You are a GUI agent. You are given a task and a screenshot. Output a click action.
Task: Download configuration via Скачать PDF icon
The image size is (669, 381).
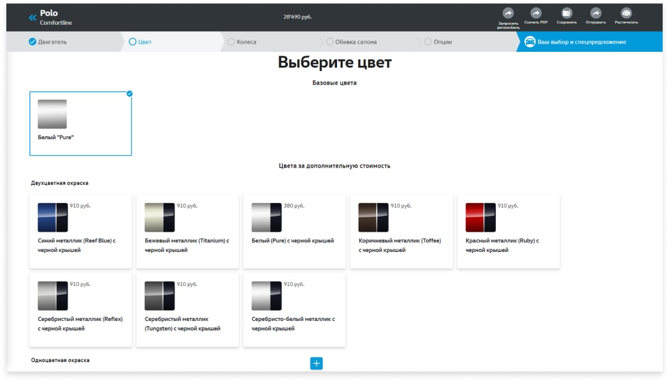[x=536, y=13]
